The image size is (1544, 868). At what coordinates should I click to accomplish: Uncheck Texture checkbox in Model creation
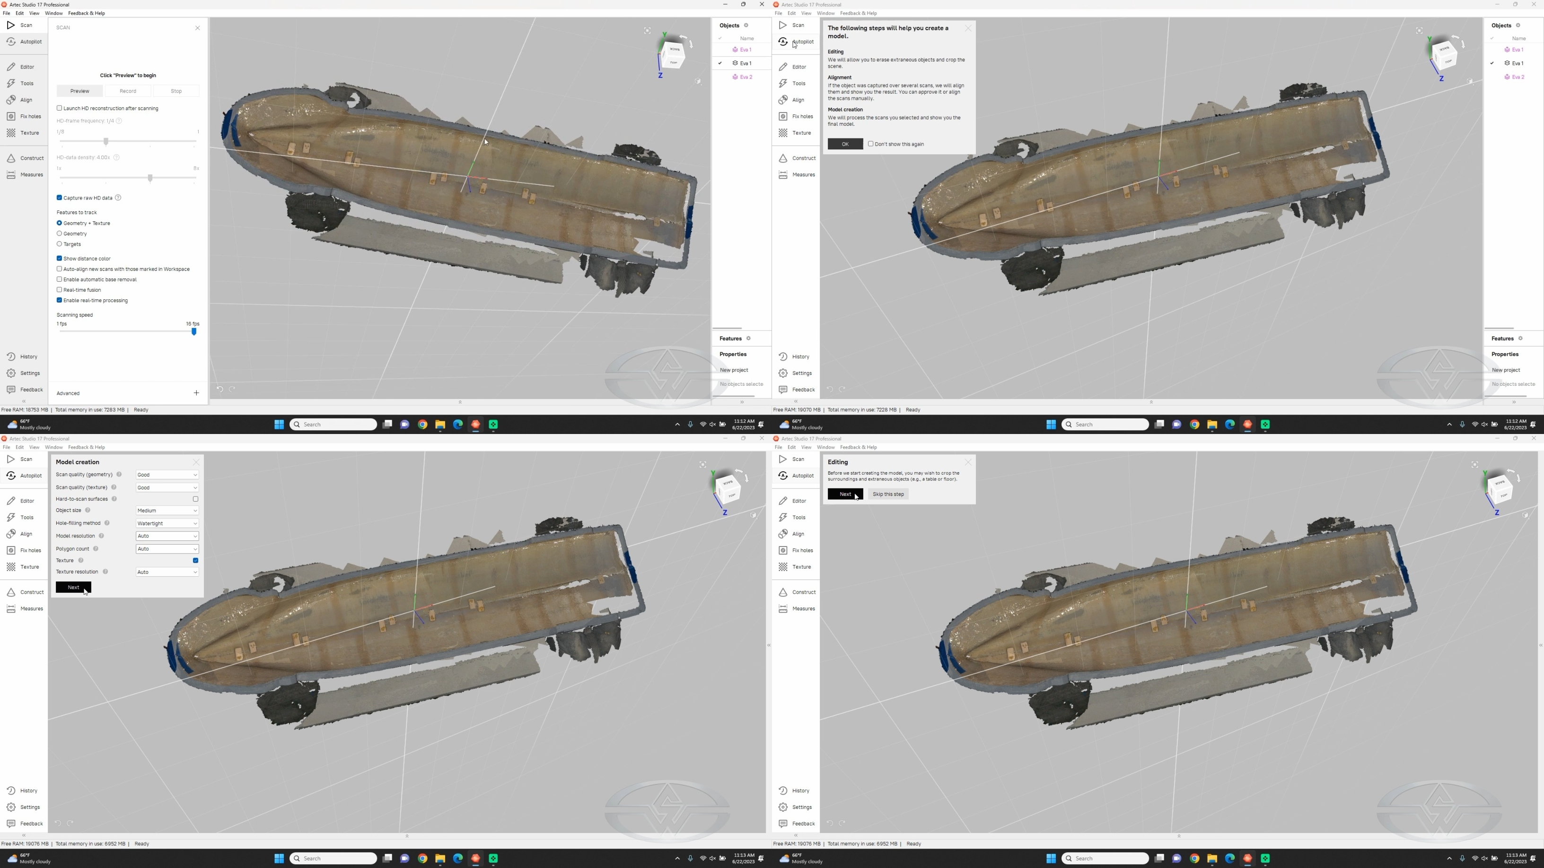195,561
